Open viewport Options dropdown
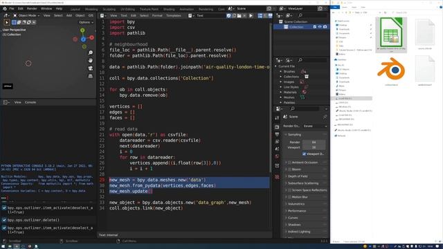The height and width of the screenshot is (249, 443). [x=86, y=22]
